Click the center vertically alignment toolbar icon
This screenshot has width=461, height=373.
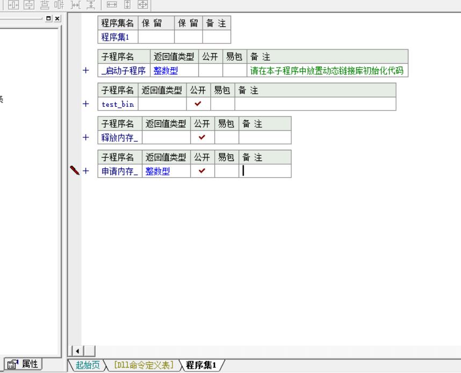coord(29,4)
